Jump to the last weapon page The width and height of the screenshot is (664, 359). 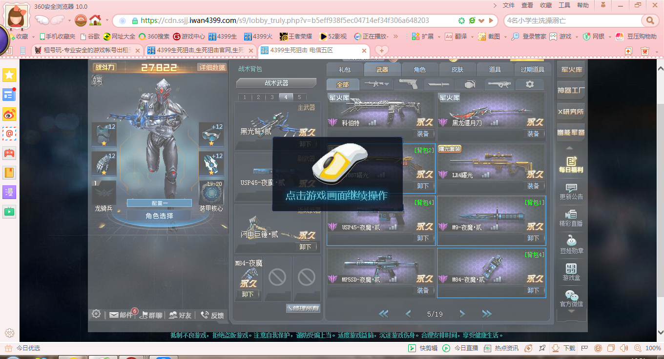tap(486, 314)
